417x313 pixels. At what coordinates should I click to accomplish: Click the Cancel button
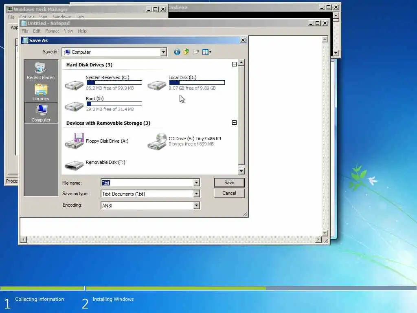pyautogui.click(x=229, y=193)
